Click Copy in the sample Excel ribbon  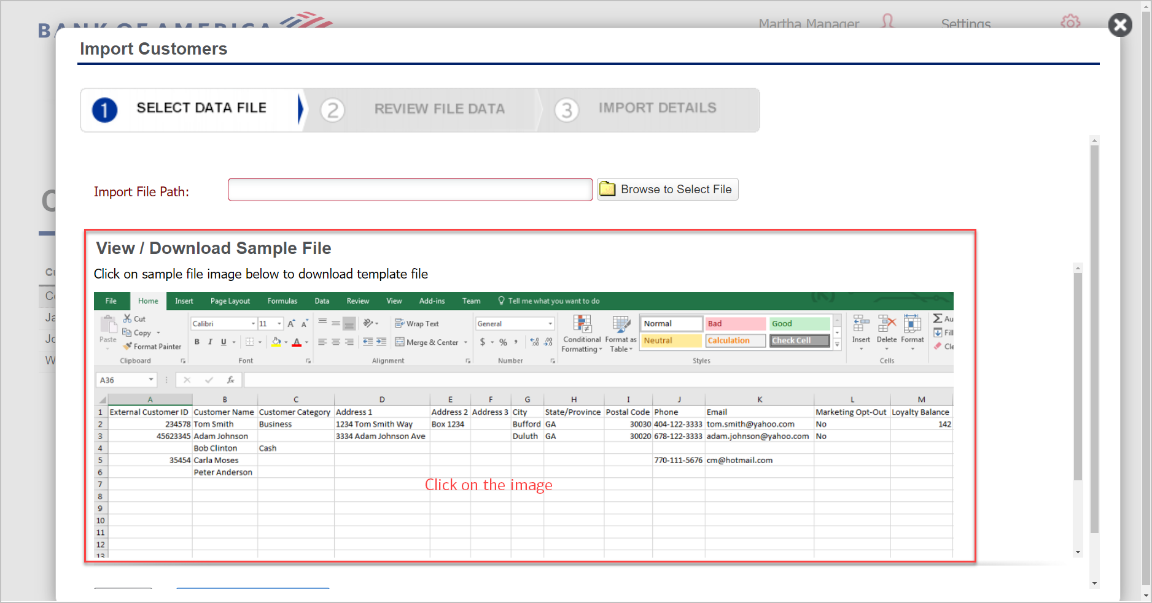137,332
